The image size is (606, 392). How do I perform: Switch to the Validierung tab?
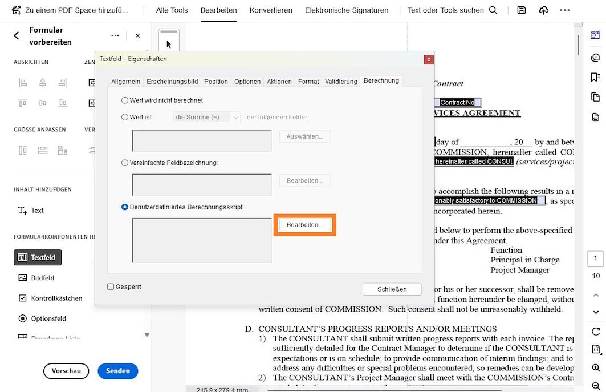click(341, 81)
